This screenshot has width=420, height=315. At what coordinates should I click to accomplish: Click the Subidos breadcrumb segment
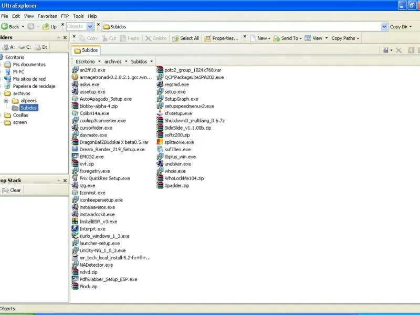[x=139, y=61]
